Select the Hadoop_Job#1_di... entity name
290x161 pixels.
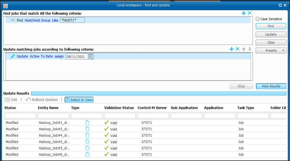coord(54,123)
